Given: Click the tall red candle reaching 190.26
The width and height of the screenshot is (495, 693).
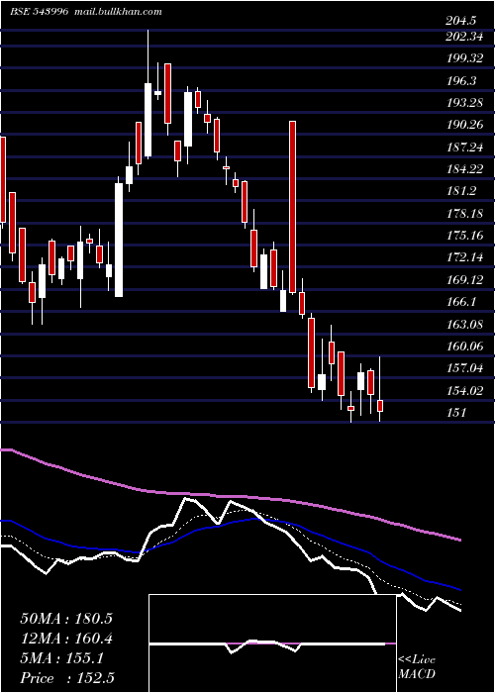Looking at the screenshot, I should click(x=293, y=207).
